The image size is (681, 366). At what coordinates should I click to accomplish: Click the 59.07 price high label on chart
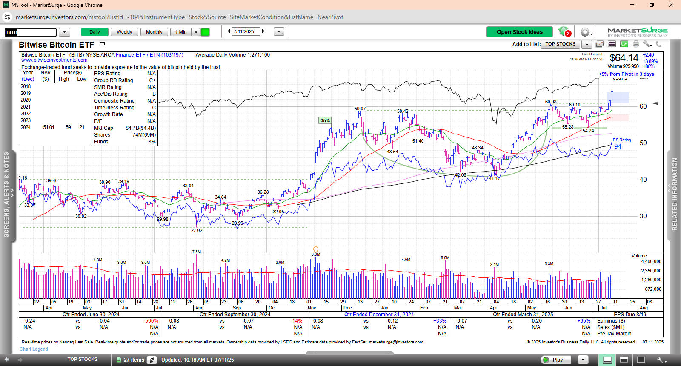coord(360,109)
